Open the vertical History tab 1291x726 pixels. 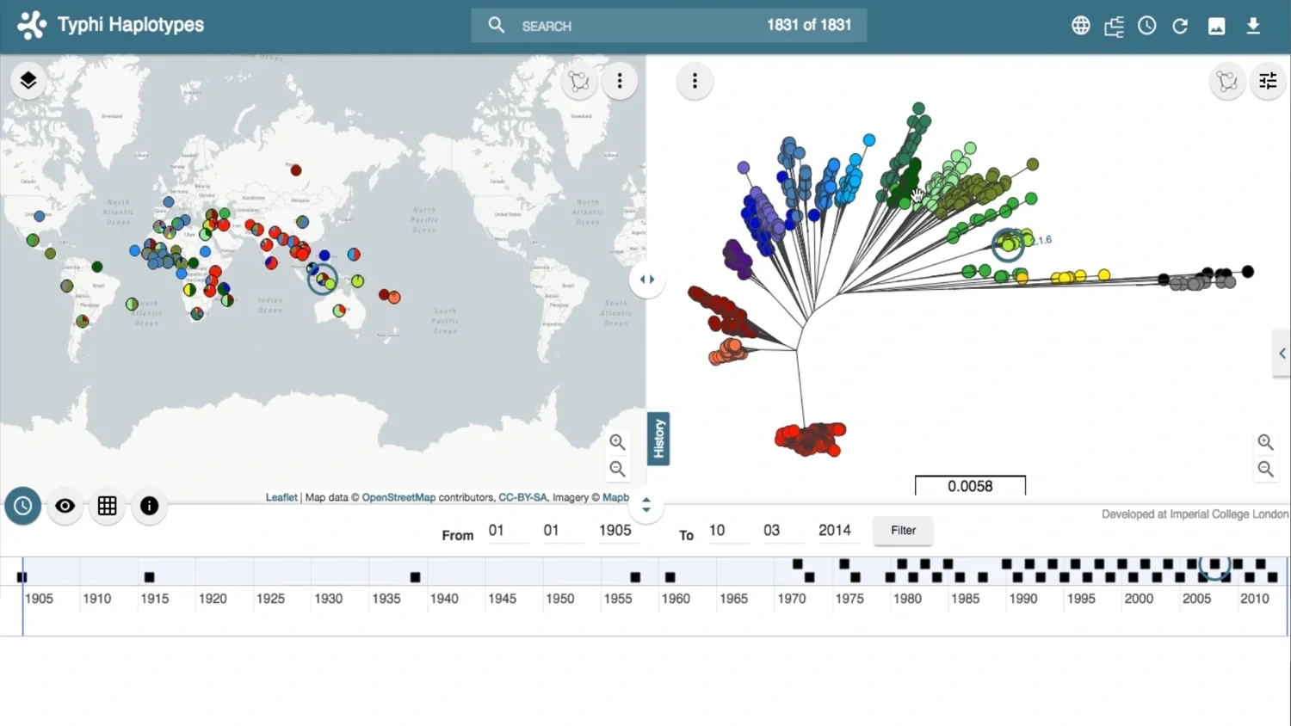pyautogui.click(x=658, y=439)
